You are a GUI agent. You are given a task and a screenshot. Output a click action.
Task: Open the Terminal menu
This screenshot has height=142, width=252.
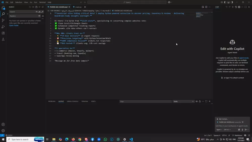42,2
